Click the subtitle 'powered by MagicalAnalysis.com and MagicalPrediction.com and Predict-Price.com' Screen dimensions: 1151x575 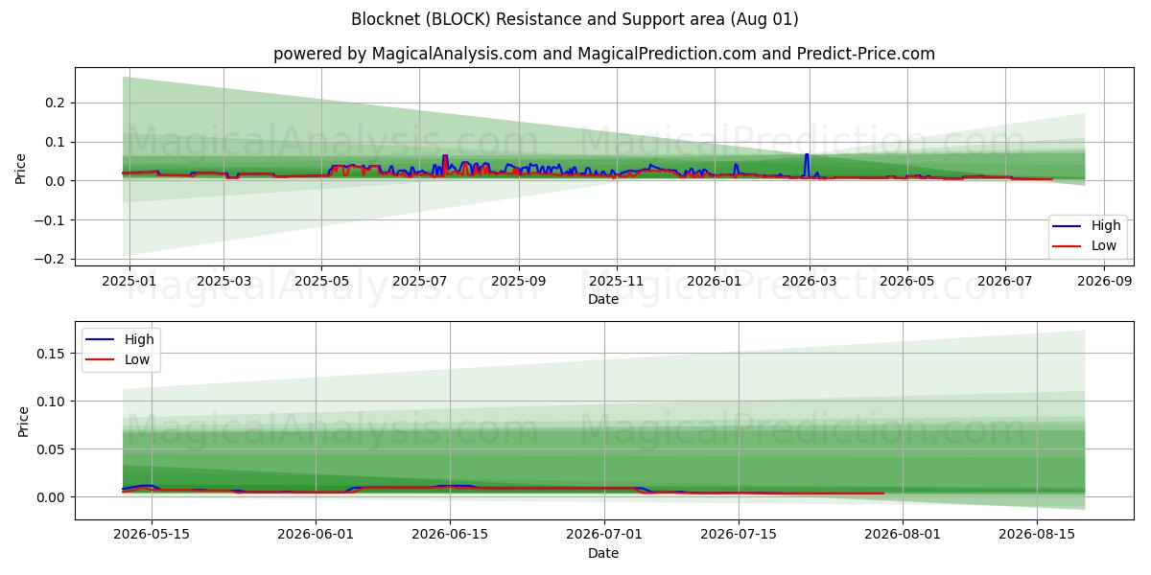[x=604, y=54]
